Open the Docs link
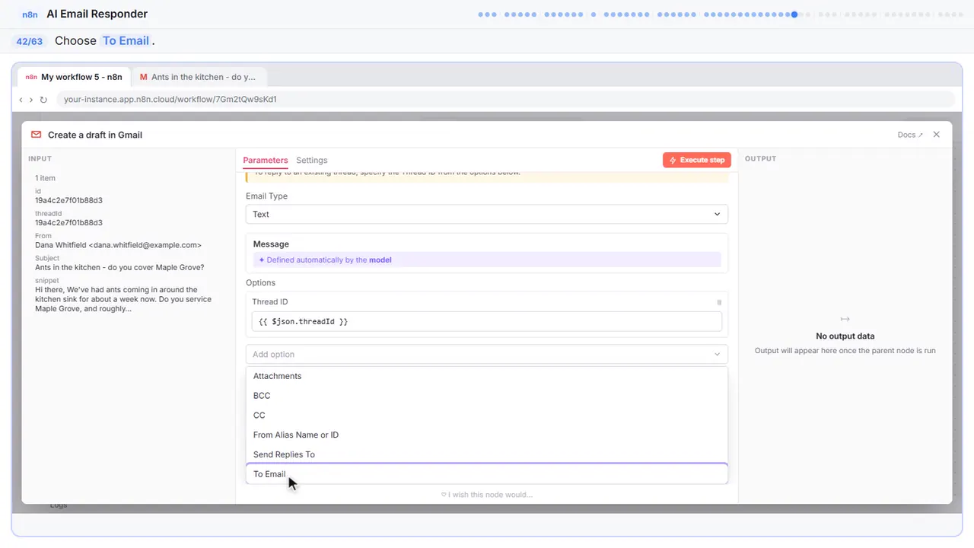This screenshot has height=548, width=974. click(x=910, y=135)
